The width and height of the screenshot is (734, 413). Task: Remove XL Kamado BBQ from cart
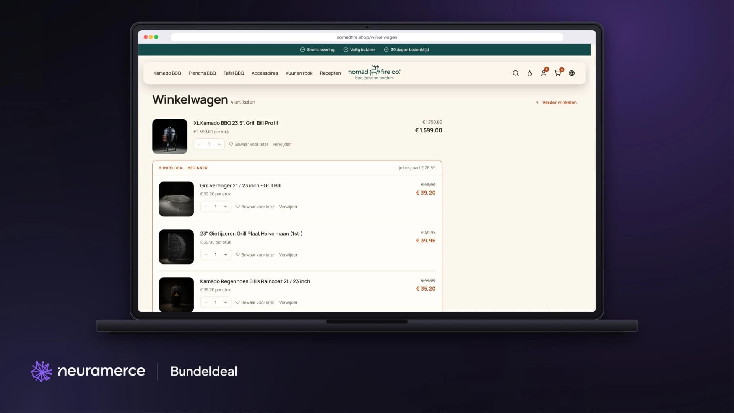pyautogui.click(x=282, y=144)
